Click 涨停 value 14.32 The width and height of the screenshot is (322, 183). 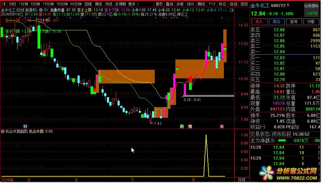[x=279, y=86]
